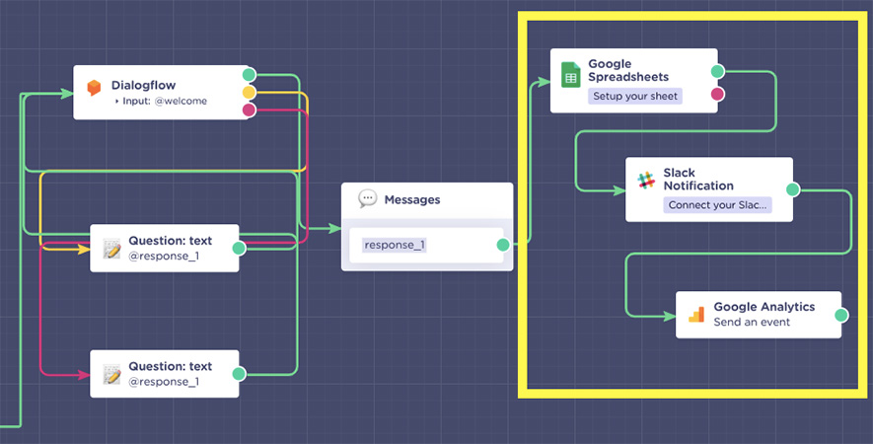Image resolution: width=873 pixels, height=444 pixels.
Task: Click the upper Question: text notepad icon
Action: tap(111, 249)
